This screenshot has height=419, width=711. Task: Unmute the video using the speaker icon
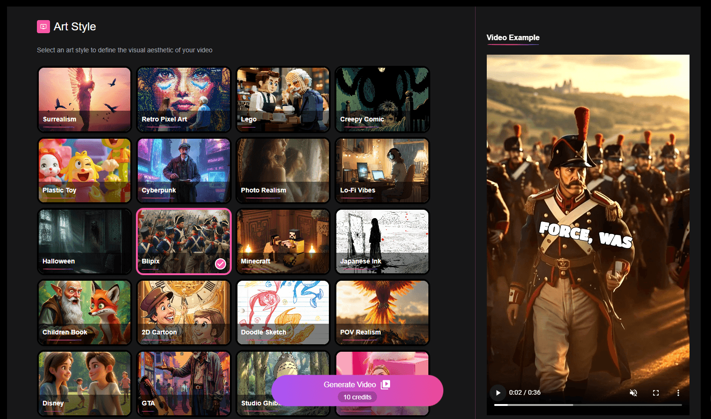[633, 393]
